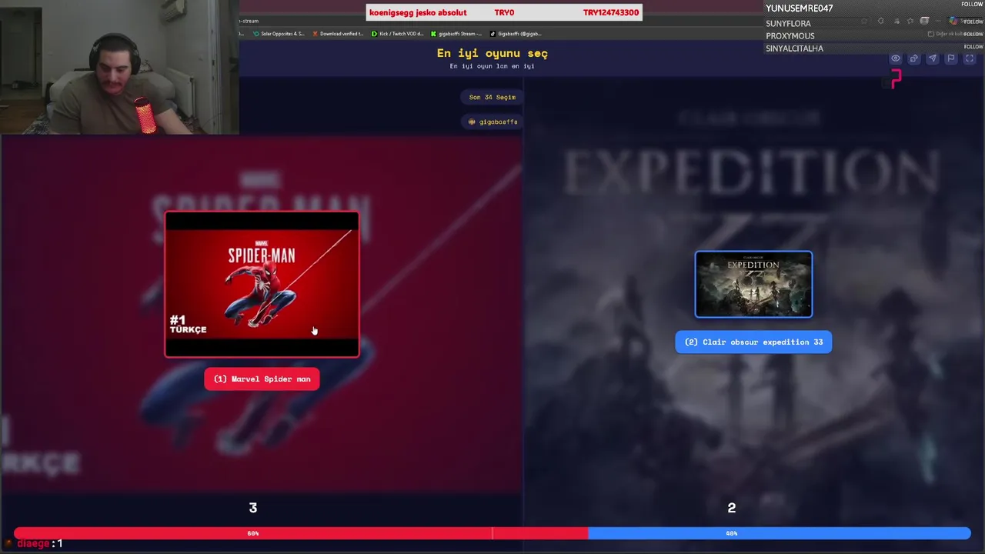Screen dimensions: 985x554
Task: Enter fullscreen with the corner-brackets icon
Action: tap(970, 58)
